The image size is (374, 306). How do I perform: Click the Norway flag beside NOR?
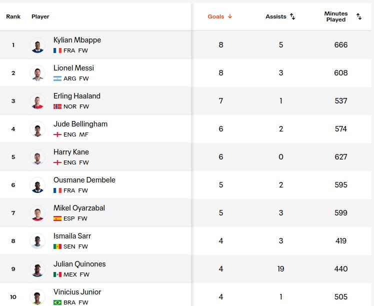[x=57, y=106]
